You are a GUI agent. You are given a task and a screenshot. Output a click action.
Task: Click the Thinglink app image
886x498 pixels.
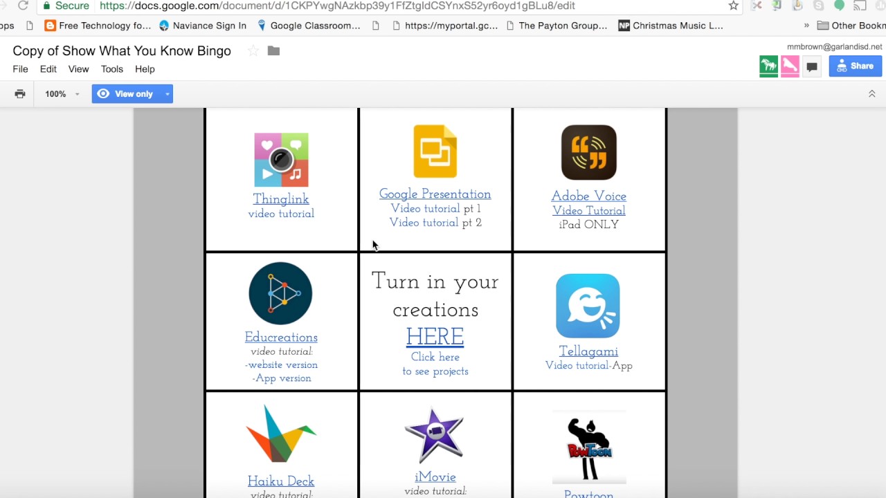(x=281, y=160)
